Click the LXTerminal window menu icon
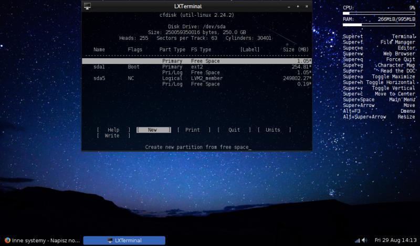 [x=87, y=6]
